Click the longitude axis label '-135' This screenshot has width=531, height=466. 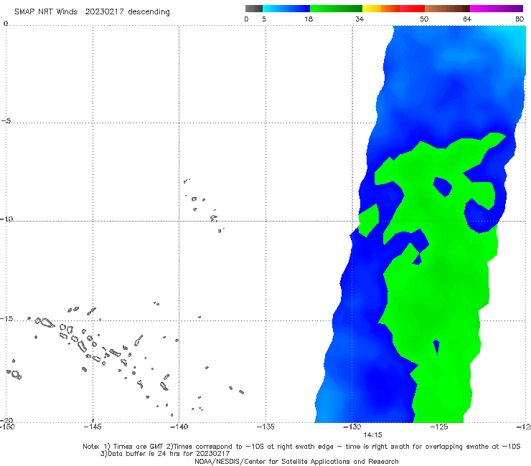click(265, 427)
